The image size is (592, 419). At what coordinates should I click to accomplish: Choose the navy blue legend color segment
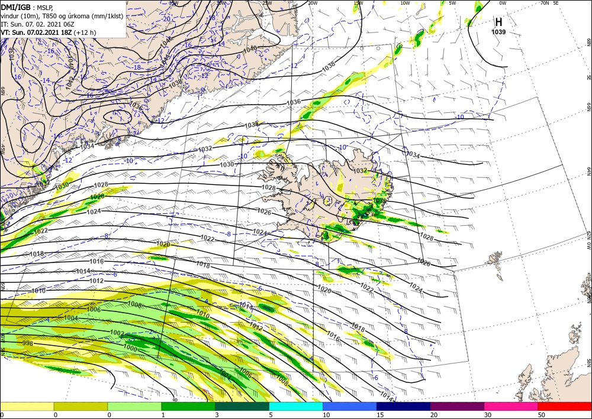[404, 406]
